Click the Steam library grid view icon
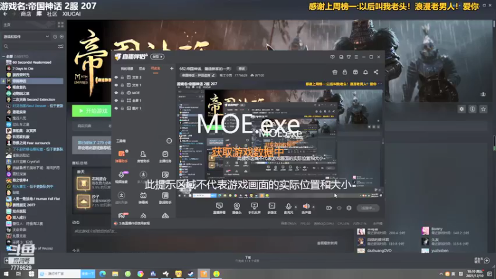 tap(61, 25)
